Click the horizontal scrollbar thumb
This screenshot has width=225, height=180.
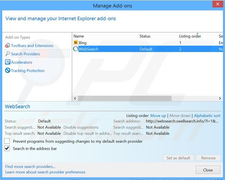tap(124, 98)
